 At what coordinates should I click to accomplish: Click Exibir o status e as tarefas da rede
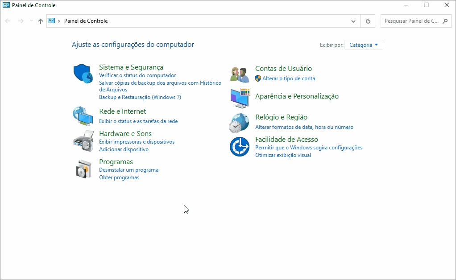pos(138,121)
